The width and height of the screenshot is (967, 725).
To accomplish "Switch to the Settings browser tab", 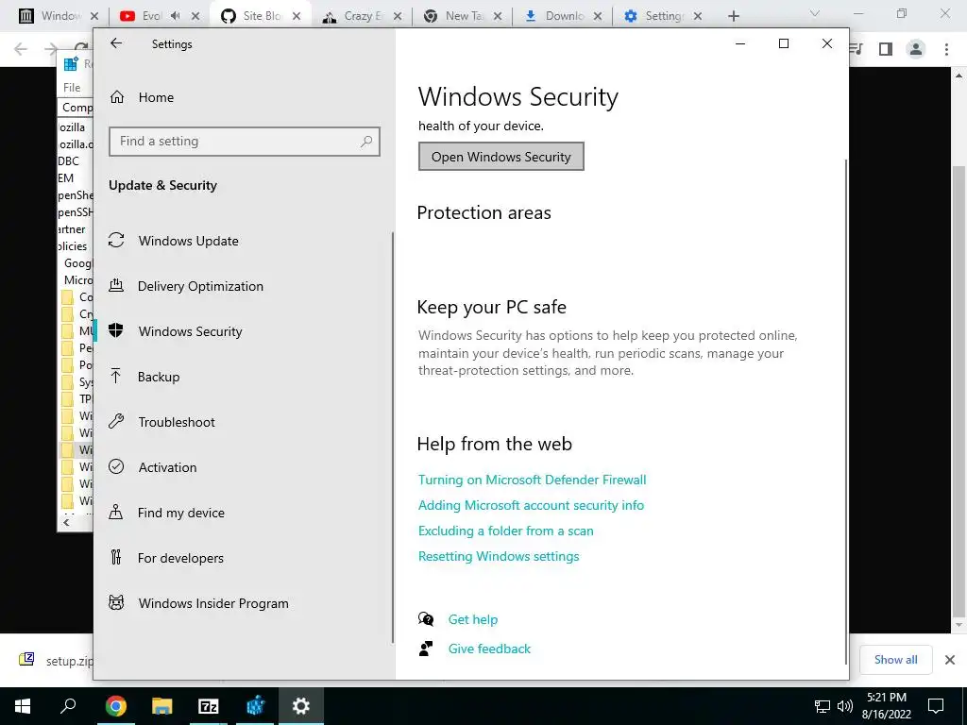I will point(661,16).
